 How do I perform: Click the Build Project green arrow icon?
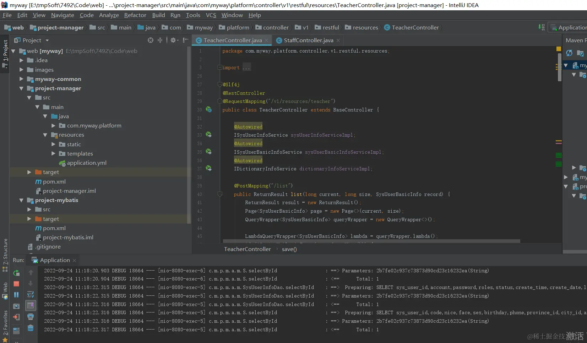(541, 27)
